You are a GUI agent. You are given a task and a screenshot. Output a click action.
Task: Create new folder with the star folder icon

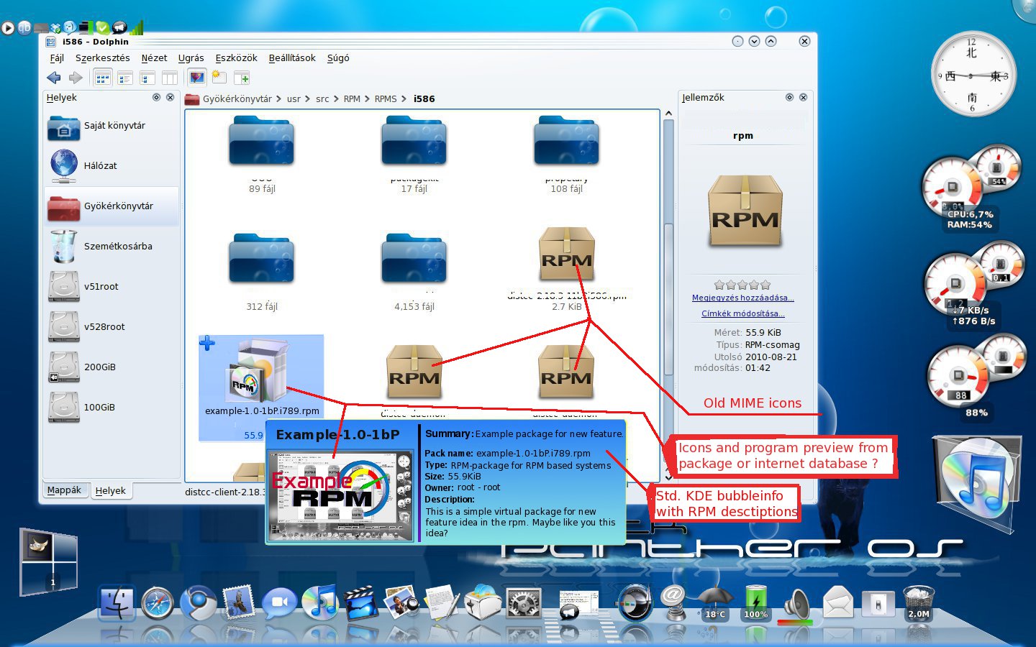219,78
